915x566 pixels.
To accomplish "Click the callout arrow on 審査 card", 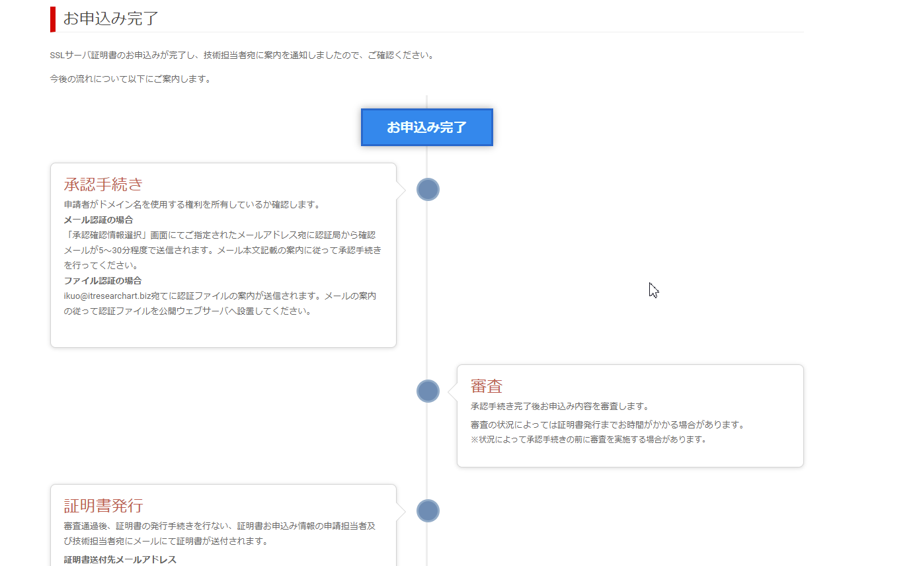I will pos(453,391).
